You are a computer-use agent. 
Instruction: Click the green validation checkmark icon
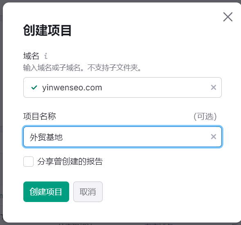point(34,87)
